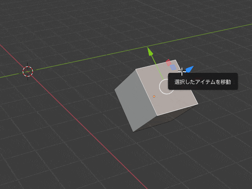This screenshot has height=189, width=252.
Task: Click the red plane-move square handle
Action: (169, 63)
